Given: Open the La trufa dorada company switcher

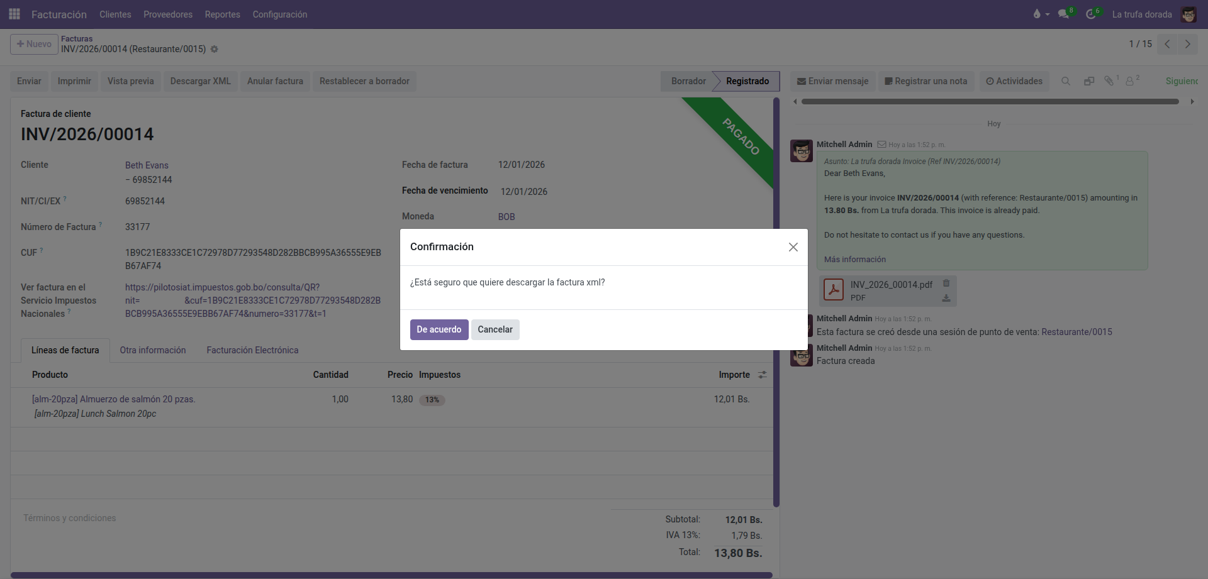Looking at the screenshot, I should [1141, 14].
